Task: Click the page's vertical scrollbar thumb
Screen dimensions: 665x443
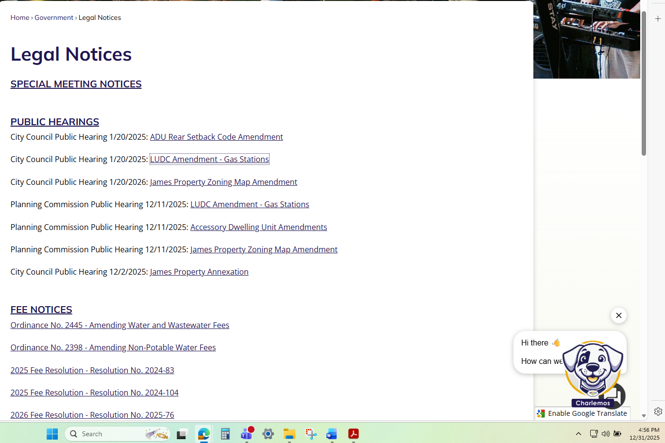Action: 644,82
